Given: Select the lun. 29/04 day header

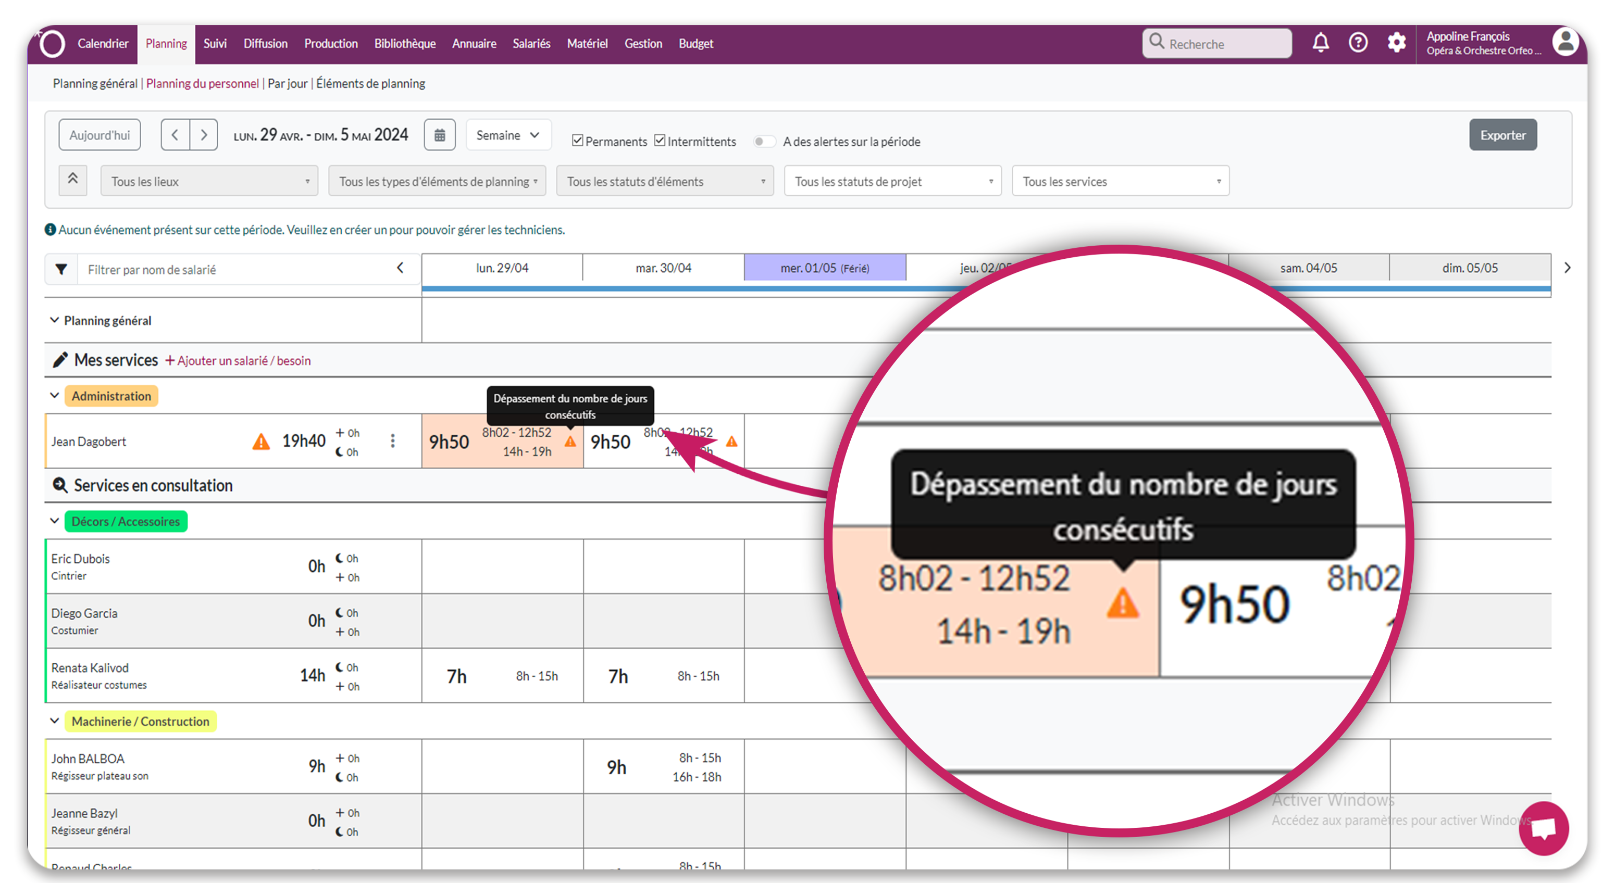Looking at the screenshot, I should (502, 268).
